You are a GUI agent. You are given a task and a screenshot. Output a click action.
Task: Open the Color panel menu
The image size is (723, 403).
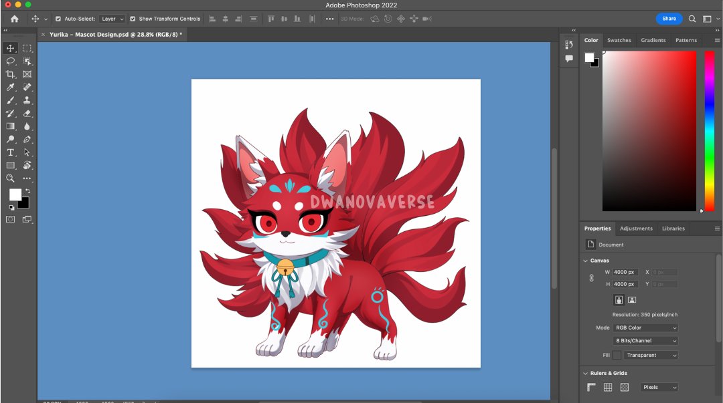coord(717,41)
